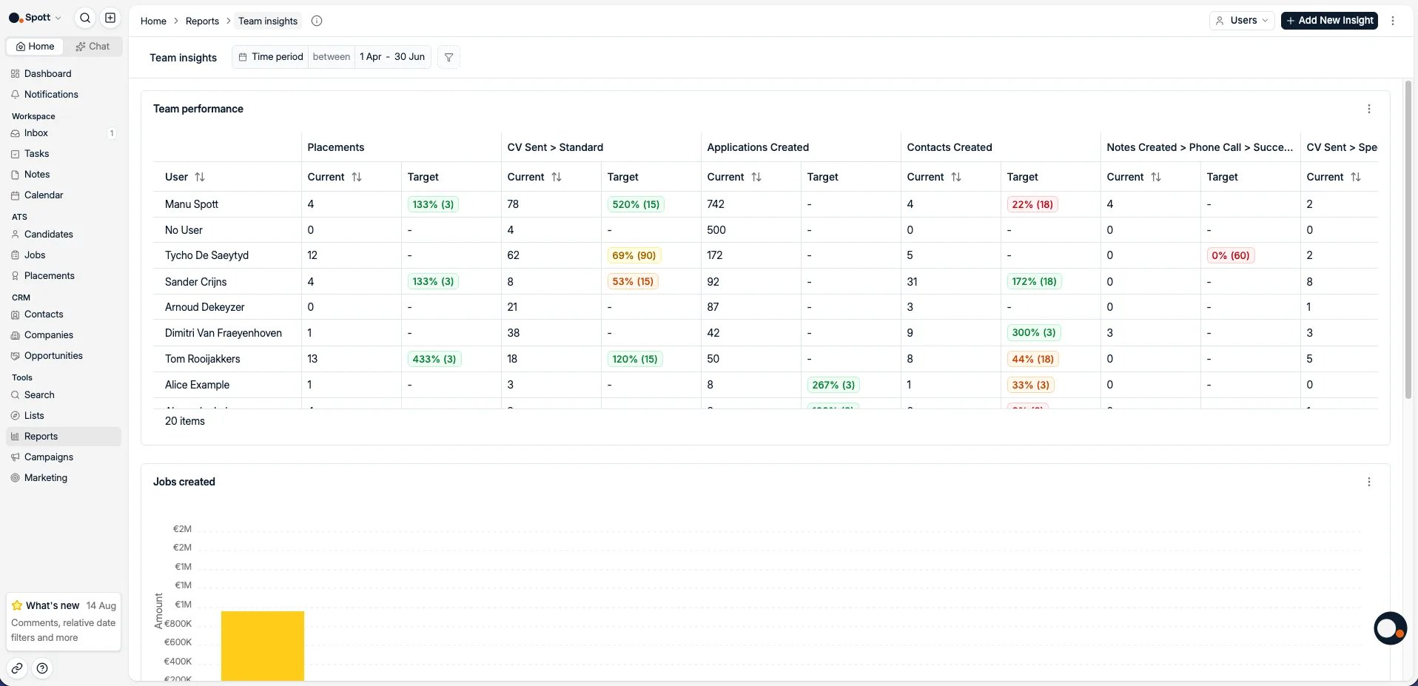This screenshot has width=1418, height=686.
Task: Open Candidates under ATS
Action: 64,235
